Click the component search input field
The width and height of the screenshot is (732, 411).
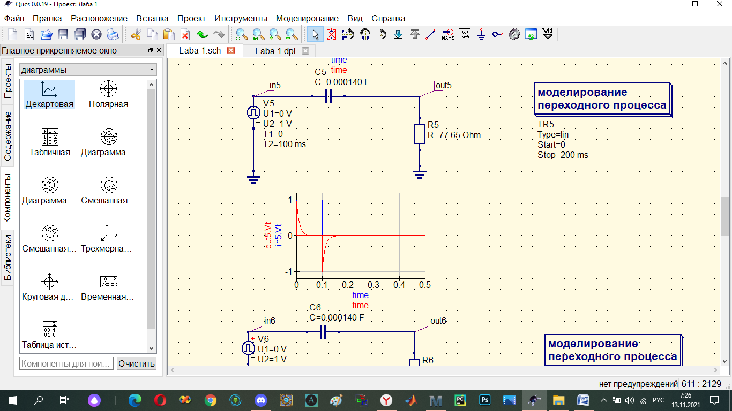tap(66, 363)
